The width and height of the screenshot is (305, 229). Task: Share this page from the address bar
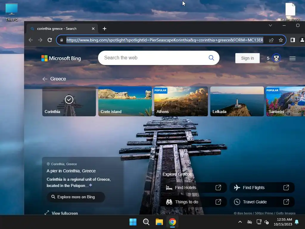(271, 40)
